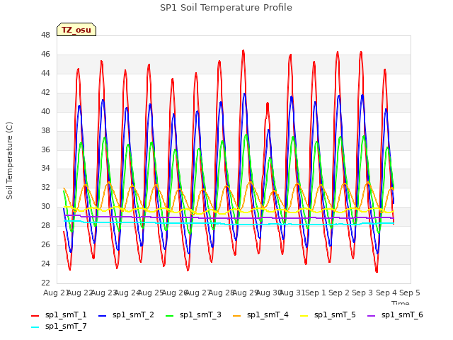Click the y-axis tick label 28
Viewport: 453px width, 340px height.
click(x=45, y=225)
